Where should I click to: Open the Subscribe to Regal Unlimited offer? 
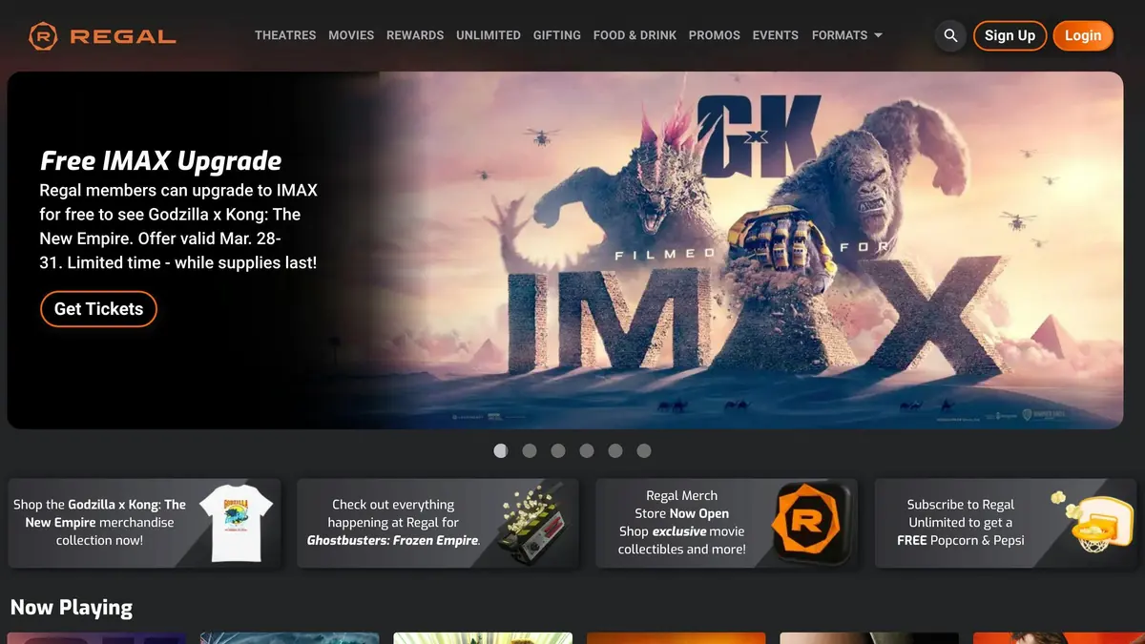pyautogui.click(x=1006, y=523)
